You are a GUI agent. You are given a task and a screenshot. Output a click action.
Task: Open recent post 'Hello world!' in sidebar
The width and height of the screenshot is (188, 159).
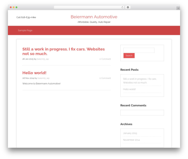(129, 89)
